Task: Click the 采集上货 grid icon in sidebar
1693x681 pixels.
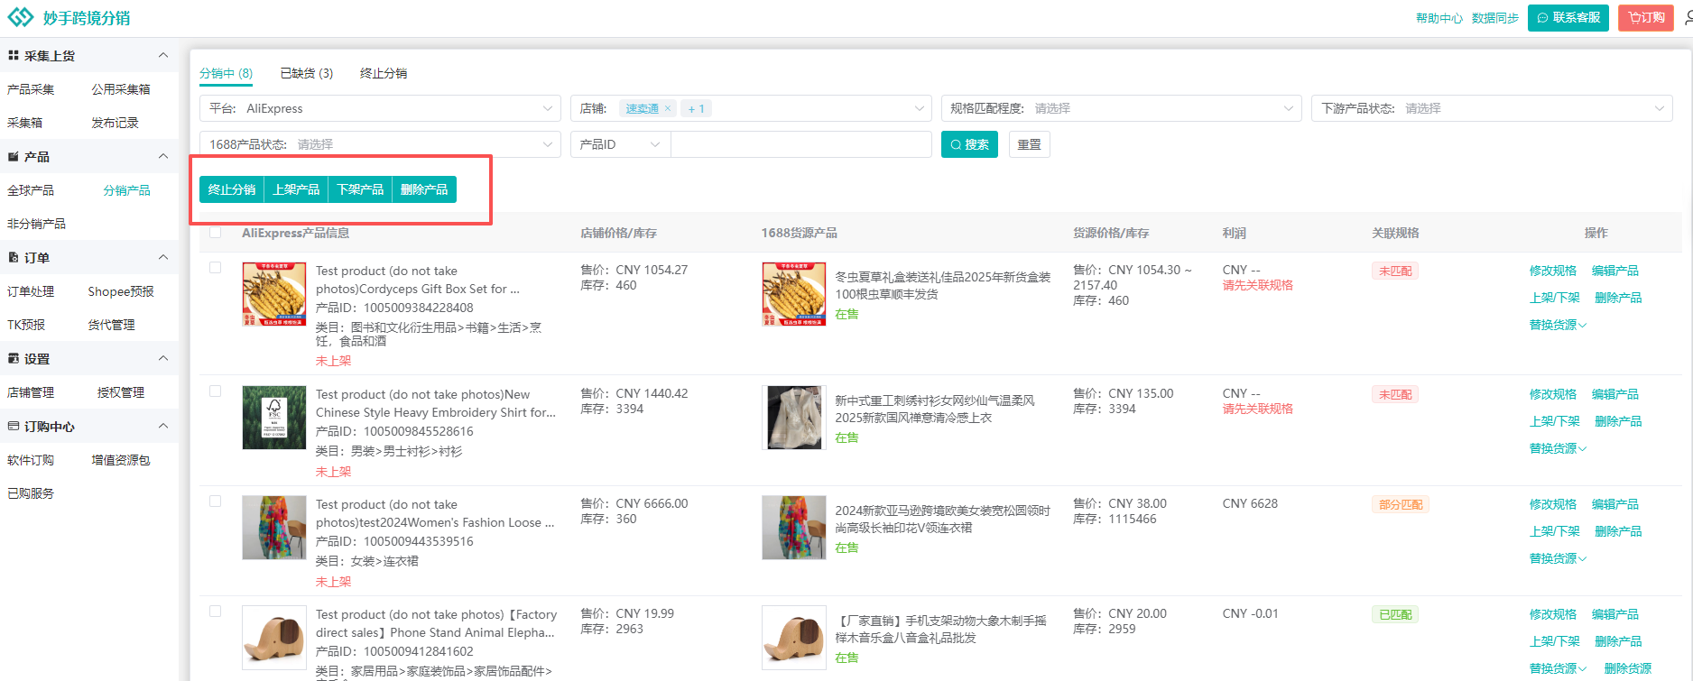Action: 14,56
